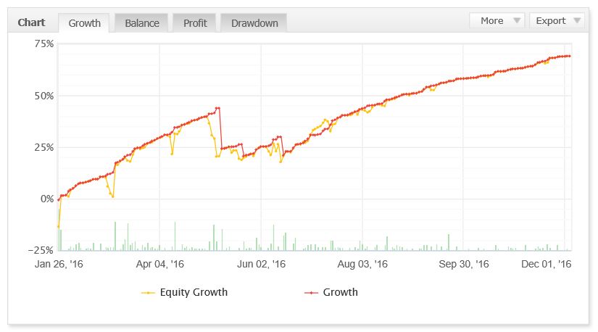This screenshot has height=332, width=598.
Task: Click the first Equity Growth point below −10%
Action: pyautogui.click(x=59, y=227)
